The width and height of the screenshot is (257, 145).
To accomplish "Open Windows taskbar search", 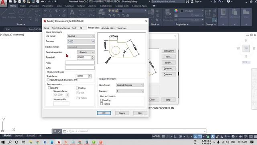I will click(x=10, y=142).
